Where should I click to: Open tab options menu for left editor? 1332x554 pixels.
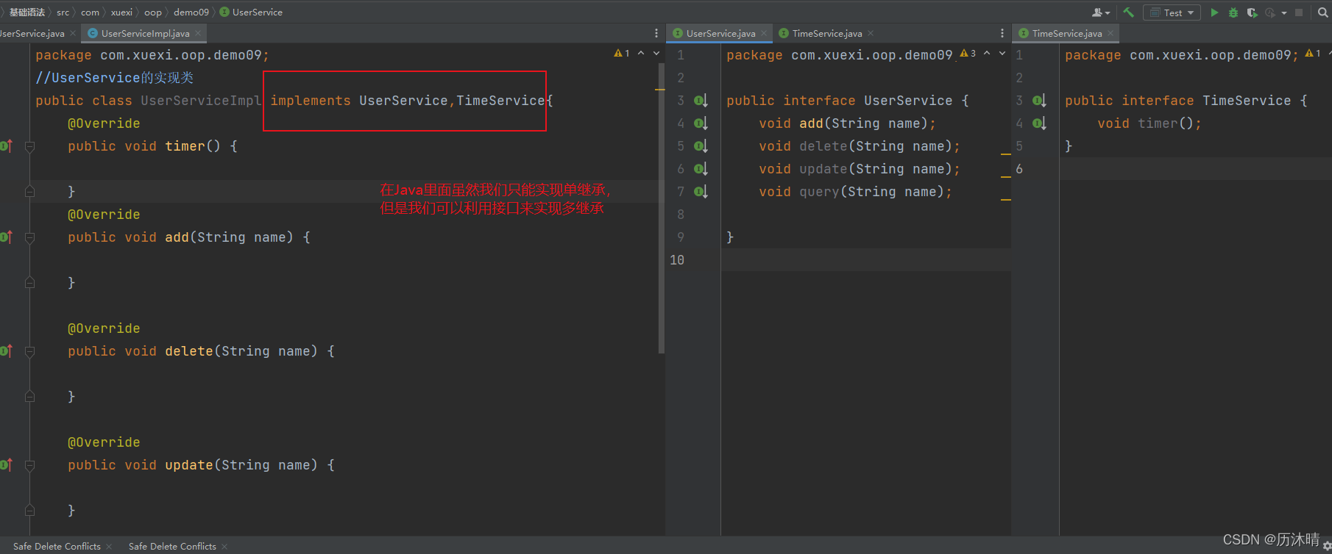656,33
